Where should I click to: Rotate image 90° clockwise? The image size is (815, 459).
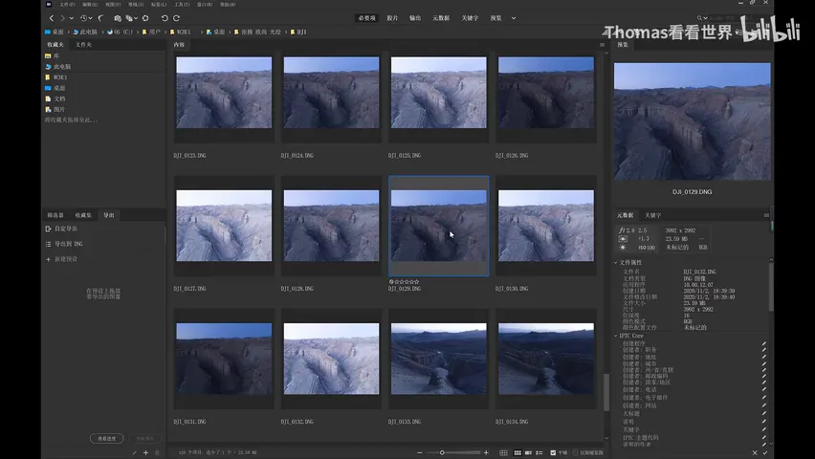click(x=176, y=18)
